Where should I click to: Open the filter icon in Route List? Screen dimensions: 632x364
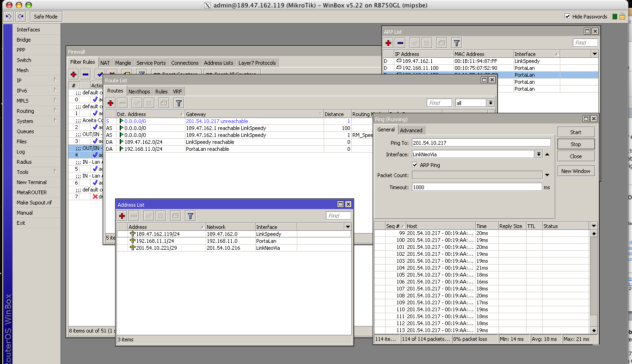[178, 103]
